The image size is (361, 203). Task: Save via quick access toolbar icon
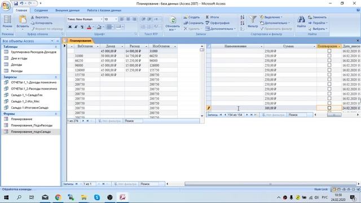tap(16, 3)
